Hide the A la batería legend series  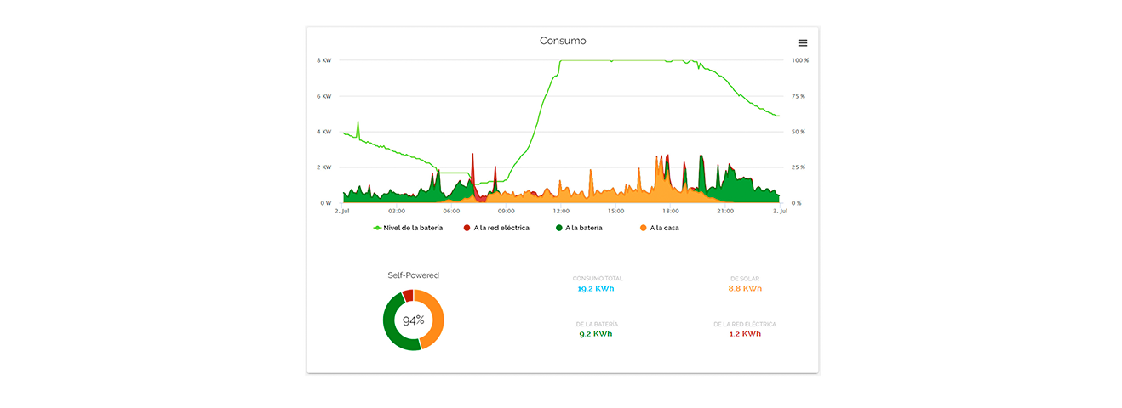tap(583, 228)
